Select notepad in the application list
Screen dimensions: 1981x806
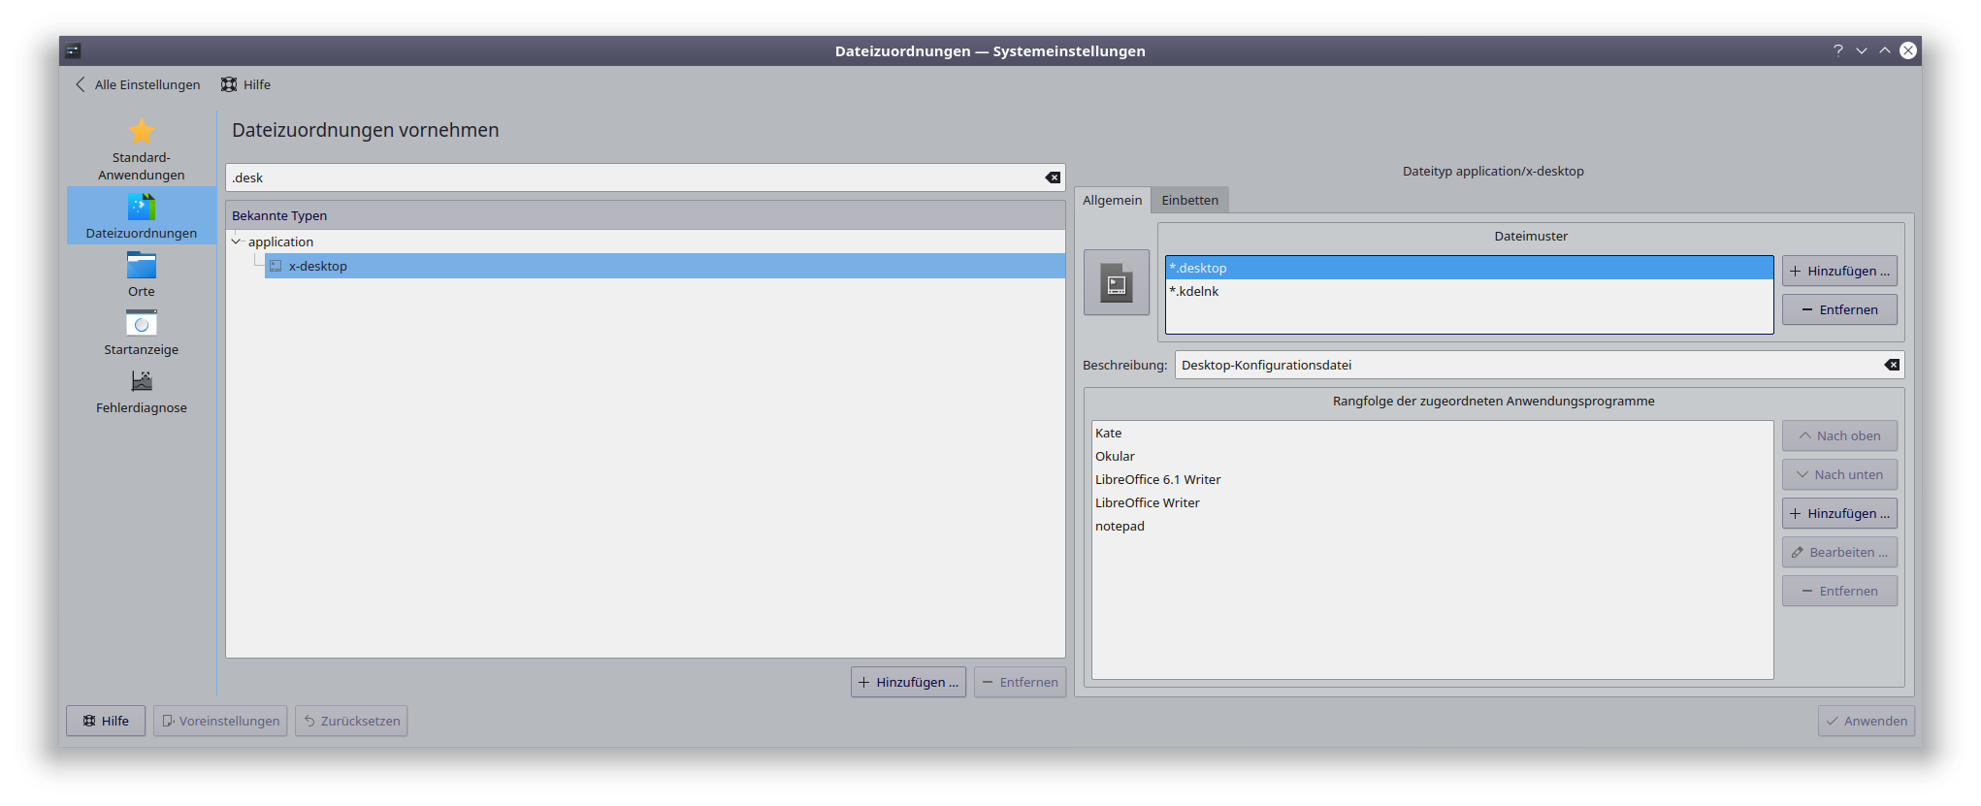coord(1433,526)
